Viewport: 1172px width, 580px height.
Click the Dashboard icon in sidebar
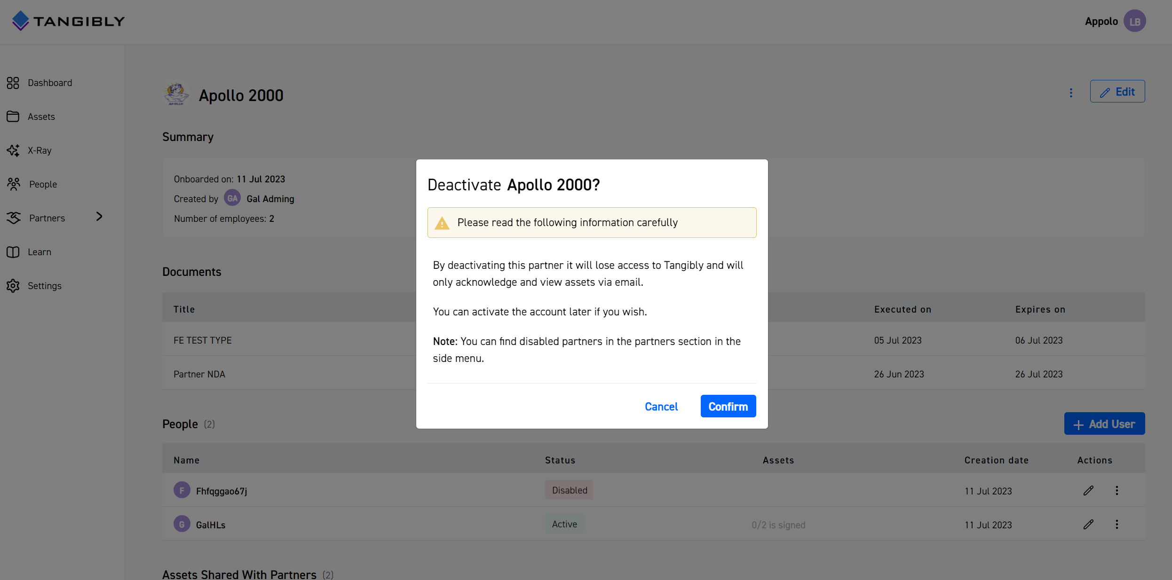pos(14,82)
